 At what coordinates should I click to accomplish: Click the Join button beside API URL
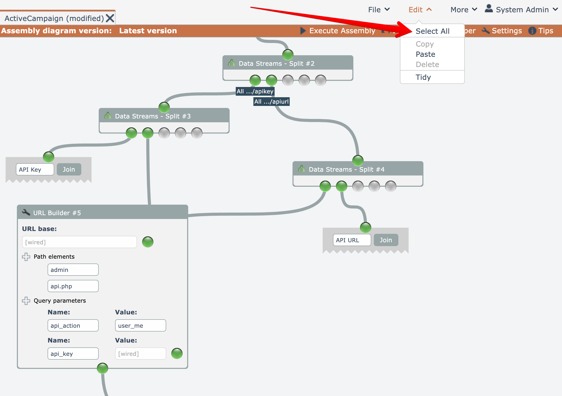click(x=386, y=240)
